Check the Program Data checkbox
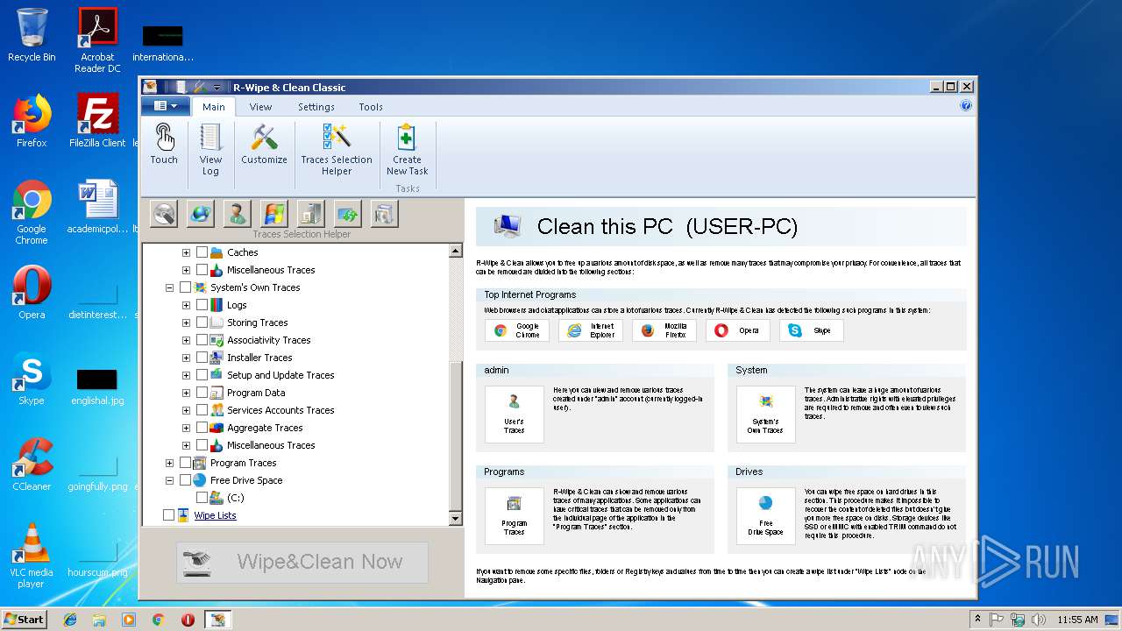This screenshot has height=631, width=1122. click(x=202, y=393)
